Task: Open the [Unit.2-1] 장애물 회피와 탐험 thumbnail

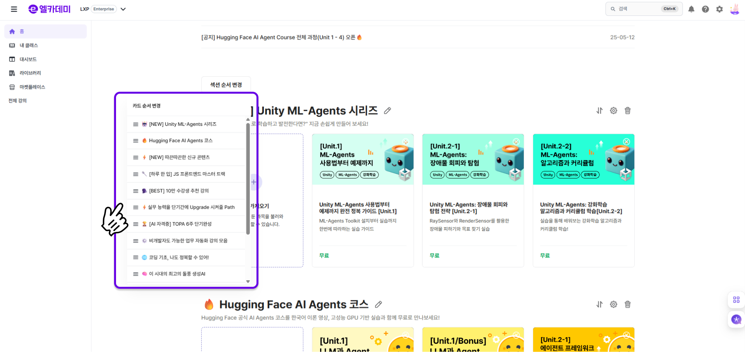Action: point(473,159)
